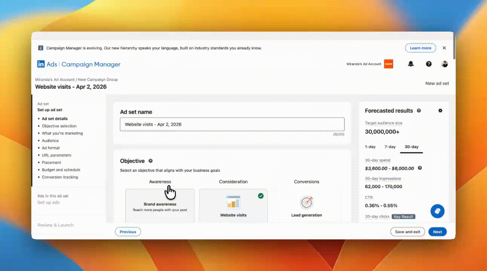Image resolution: width=487 pixels, height=271 pixels.
Task: Click the "Miranda's Ad Account" header account name
Action: tap(364, 64)
